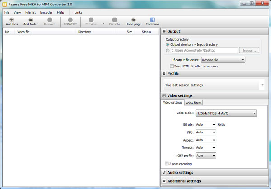This screenshot has width=271, height=189.
Task: Click the Add files toolbar icon
Action: [12, 20]
